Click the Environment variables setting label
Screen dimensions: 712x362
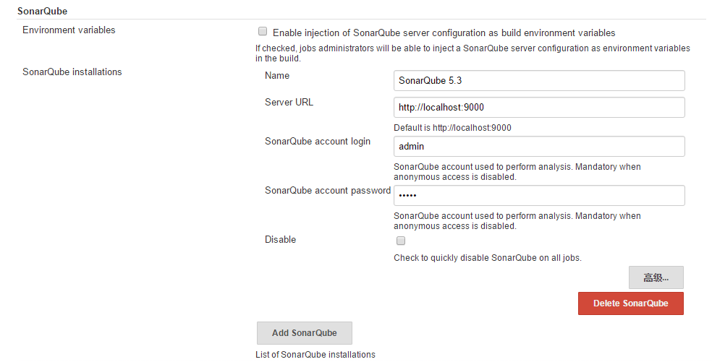coord(69,30)
